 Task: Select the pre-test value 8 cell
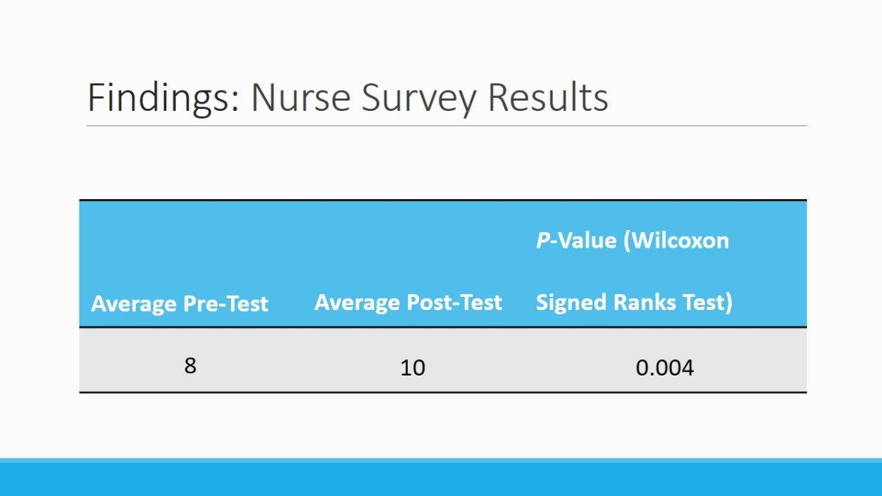(x=190, y=365)
